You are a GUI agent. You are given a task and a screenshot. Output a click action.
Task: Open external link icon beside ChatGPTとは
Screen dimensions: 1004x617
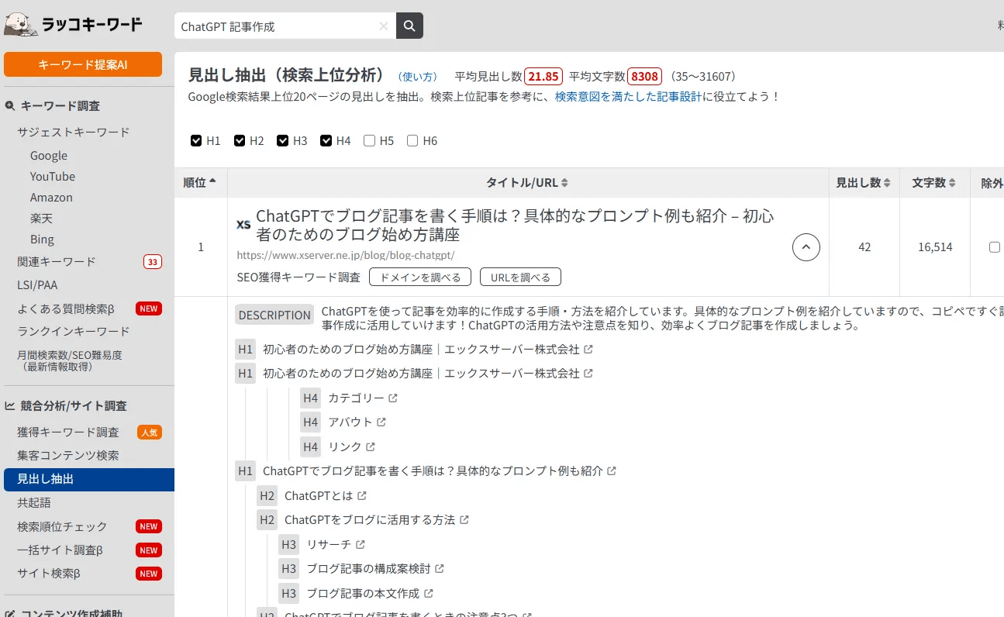[x=362, y=496]
